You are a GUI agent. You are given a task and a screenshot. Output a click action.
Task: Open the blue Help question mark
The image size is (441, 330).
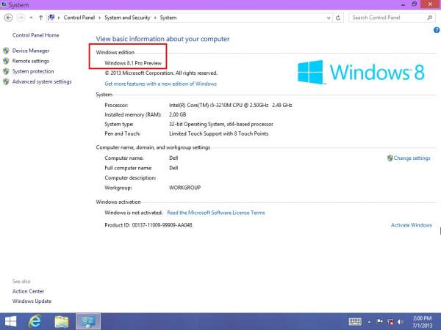pos(437,30)
